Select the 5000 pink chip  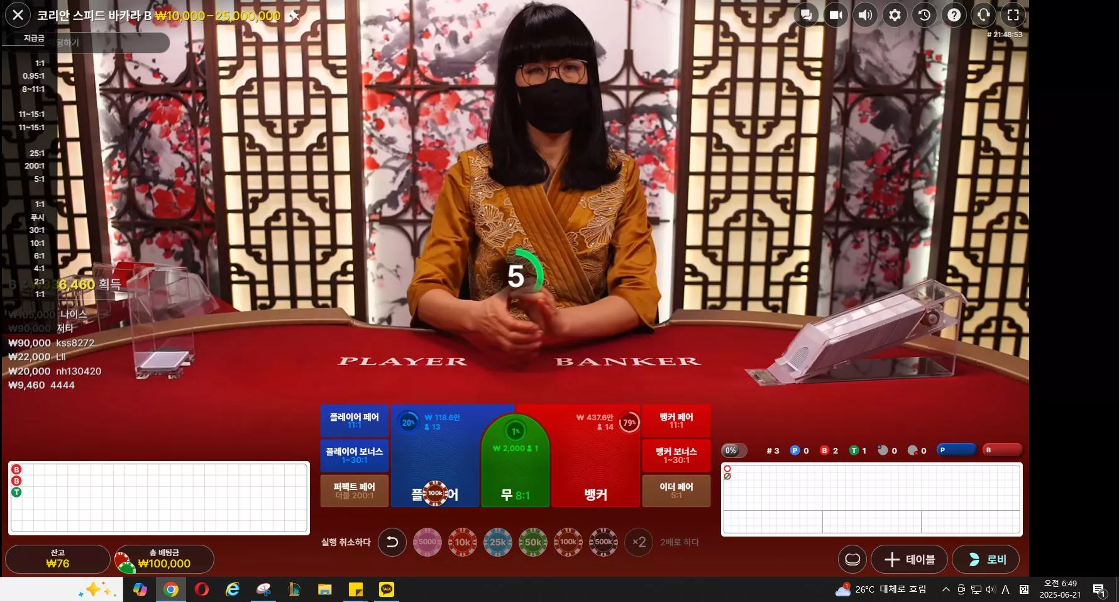[427, 542]
